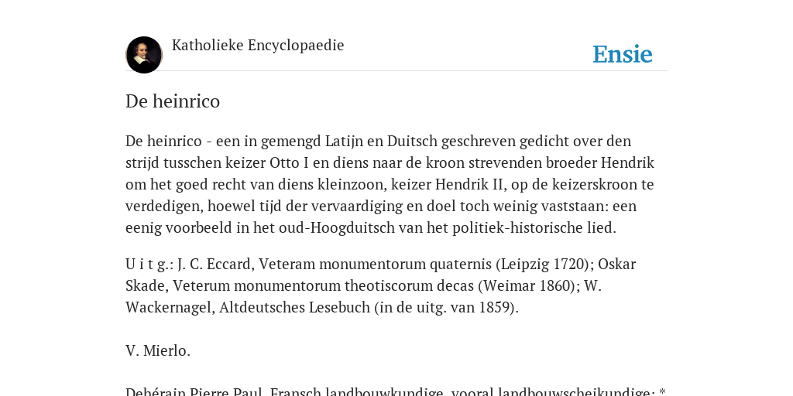This screenshot has width=793, height=396.
Task: Click the author name 'V. Mierlo.'
Action: (158, 350)
